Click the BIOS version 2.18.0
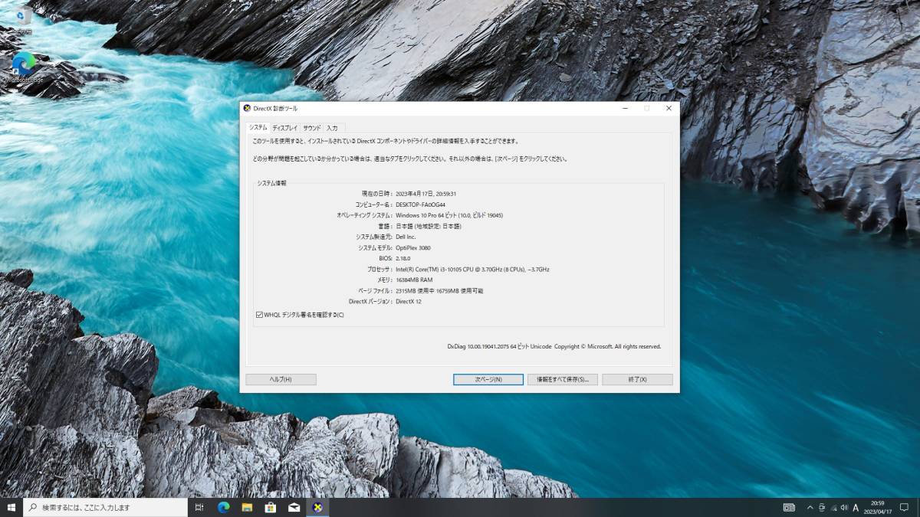The height and width of the screenshot is (517, 920). (403, 258)
